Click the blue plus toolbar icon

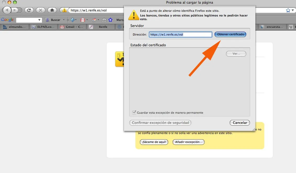click(x=73, y=20)
